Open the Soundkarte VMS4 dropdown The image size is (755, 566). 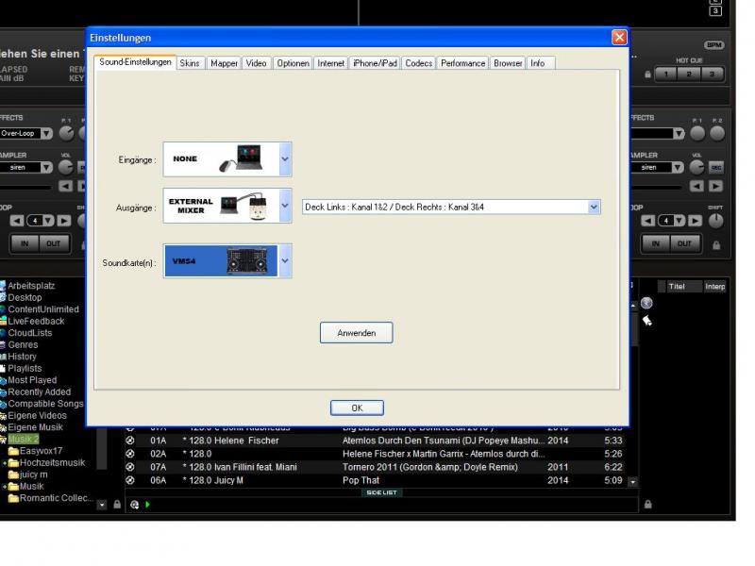285,261
